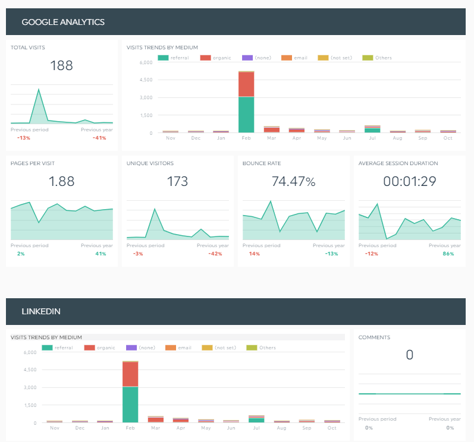
Task: Toggle the referral legend swatch in Google Analytics chart
Action: tap(163, 58)
